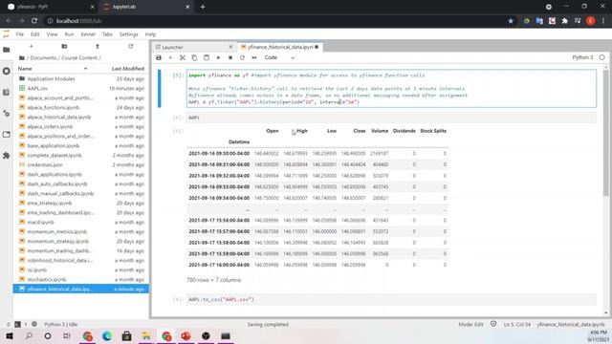The image size is (612, 344).
Task: Click the AAPL code cell
Action: (x=391, y=118)
